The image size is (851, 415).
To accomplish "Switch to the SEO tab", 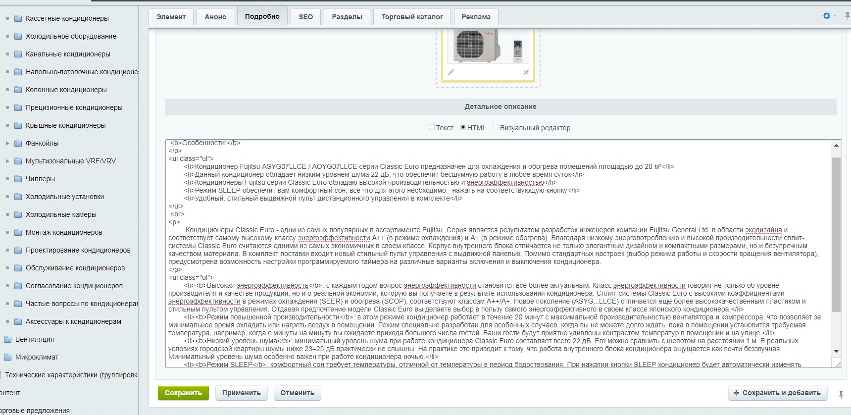I will (x=306, y=17).
